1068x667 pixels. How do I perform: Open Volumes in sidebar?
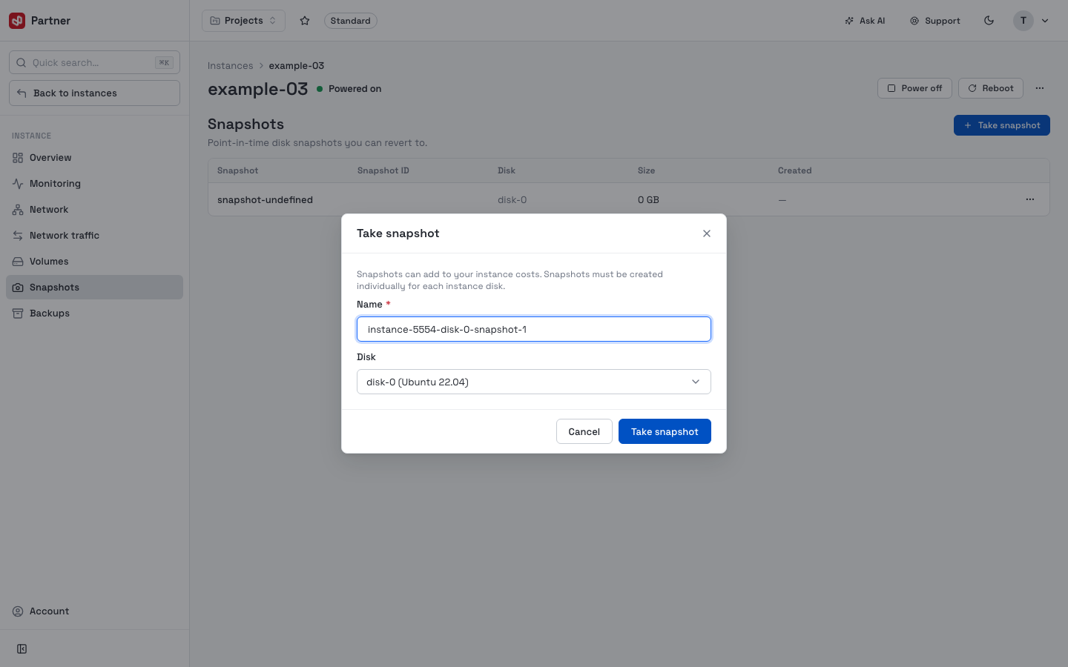click(x=94, y=262)
